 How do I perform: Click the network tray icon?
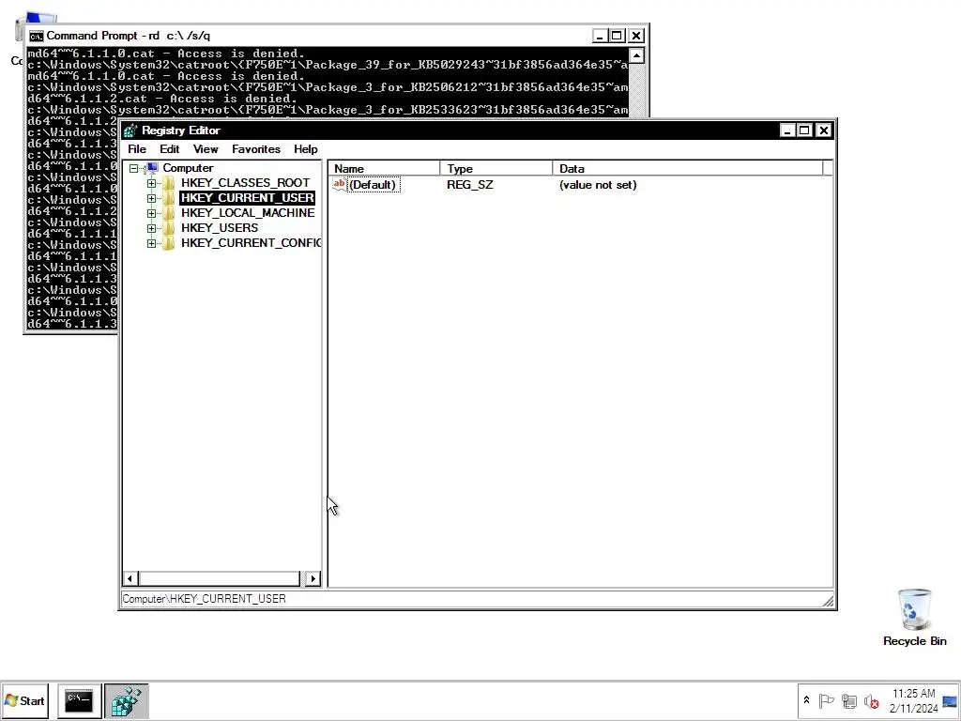click(848, 700)
